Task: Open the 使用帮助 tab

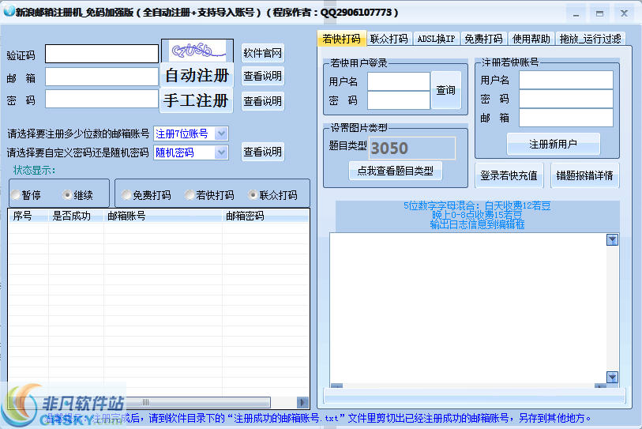Action: [x=531, y=39]
